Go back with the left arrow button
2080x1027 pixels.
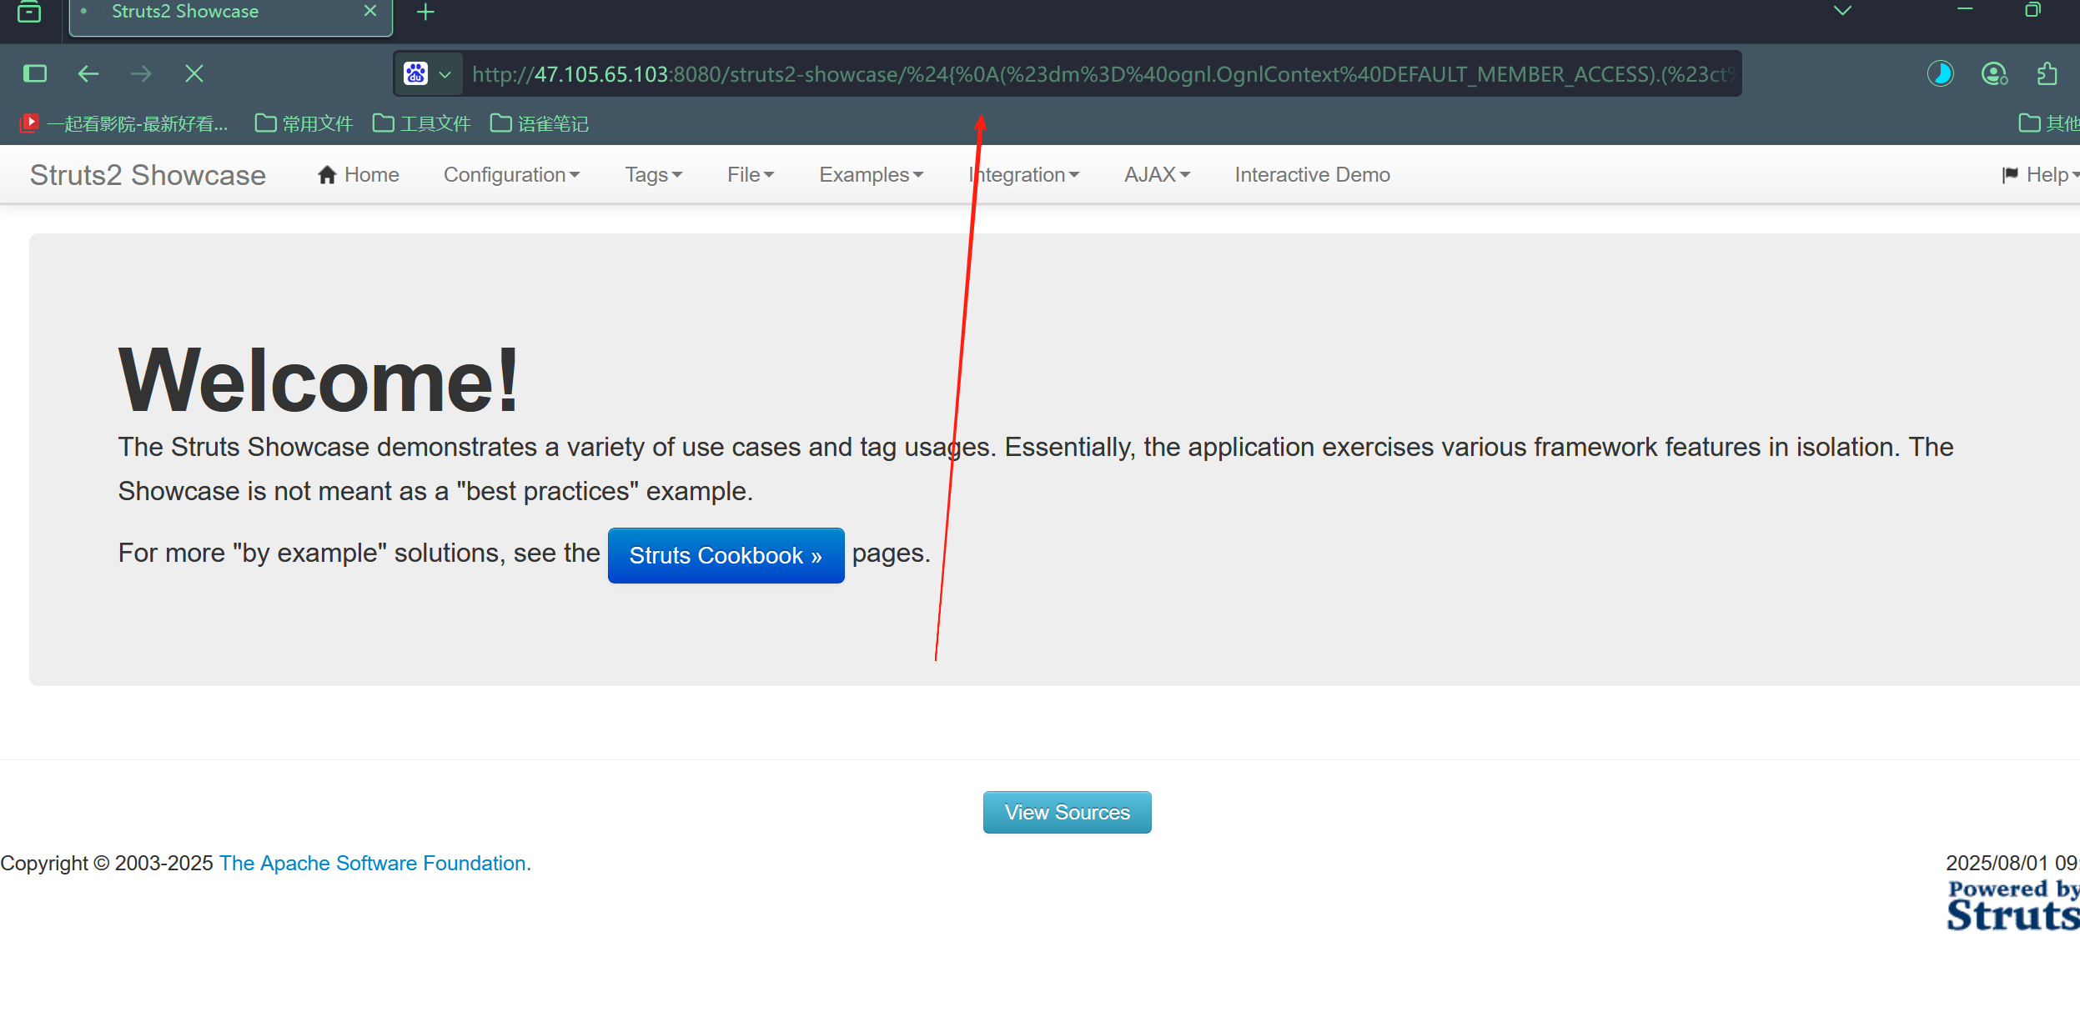coord(88,73)
